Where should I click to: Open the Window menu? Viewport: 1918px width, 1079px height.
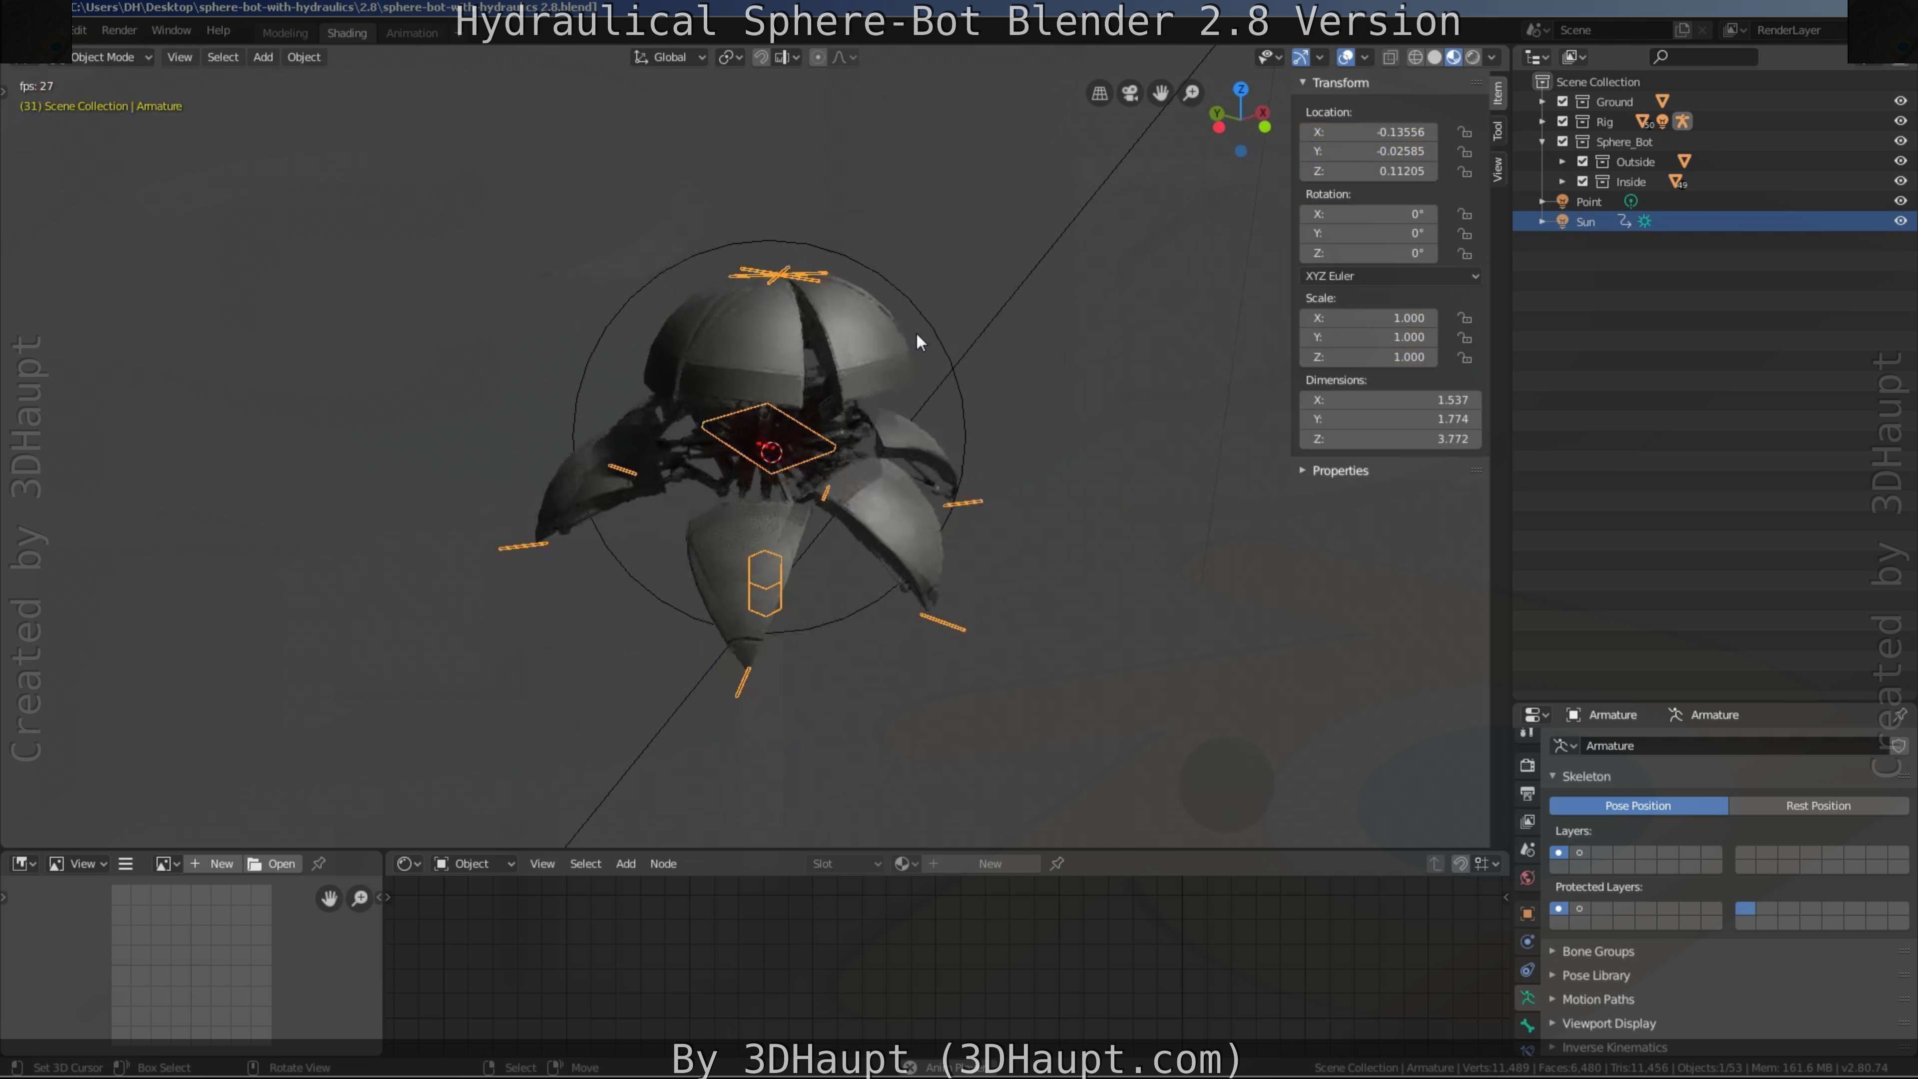(x=171, y=30)
